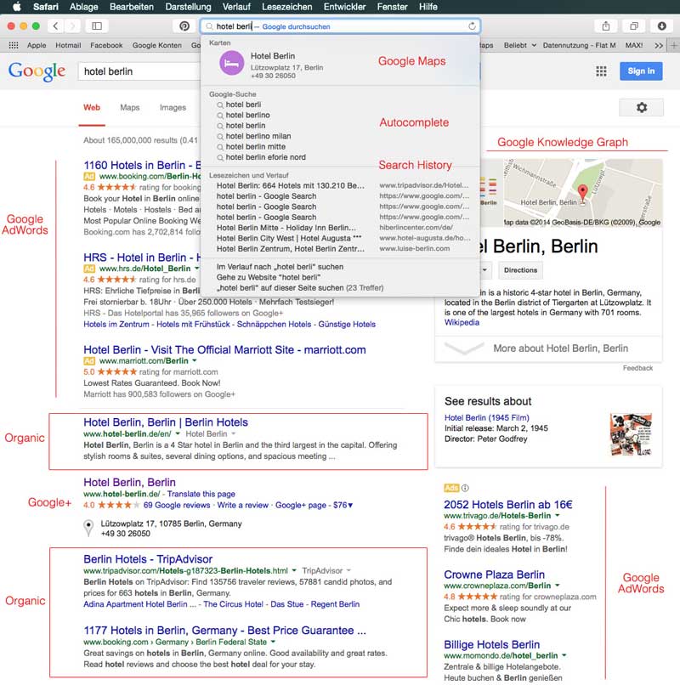Open Facebook bookmark in favorites bar
680x685 pixels.
pos(106,45)
